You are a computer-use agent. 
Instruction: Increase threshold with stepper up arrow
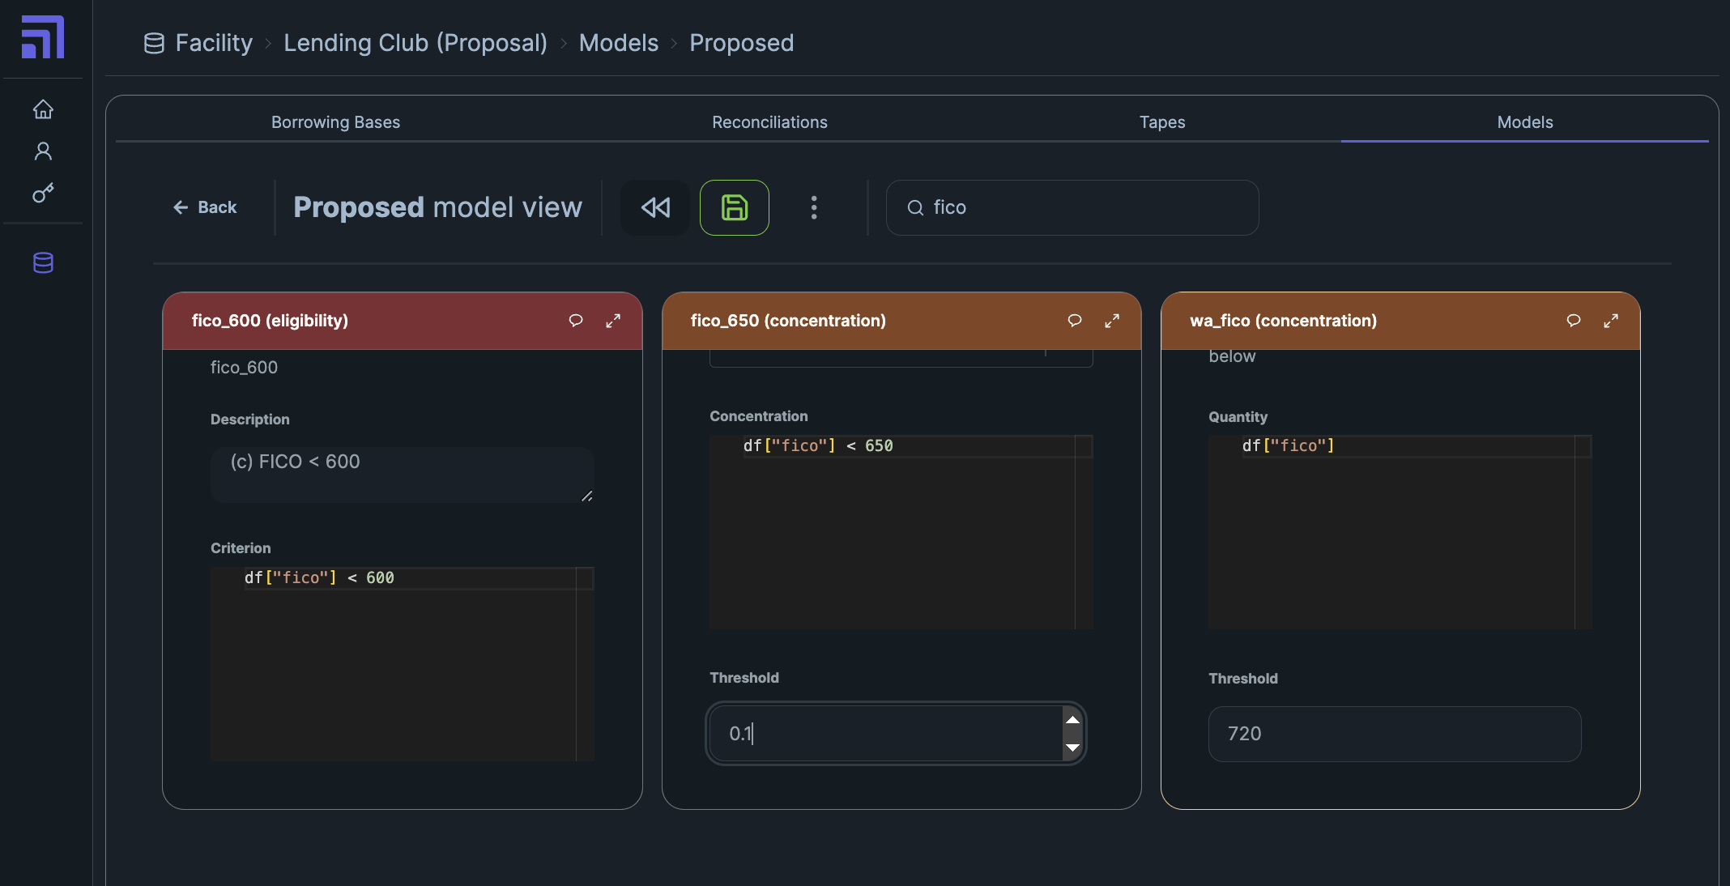pyautogui.click(x=1072, y=720)
